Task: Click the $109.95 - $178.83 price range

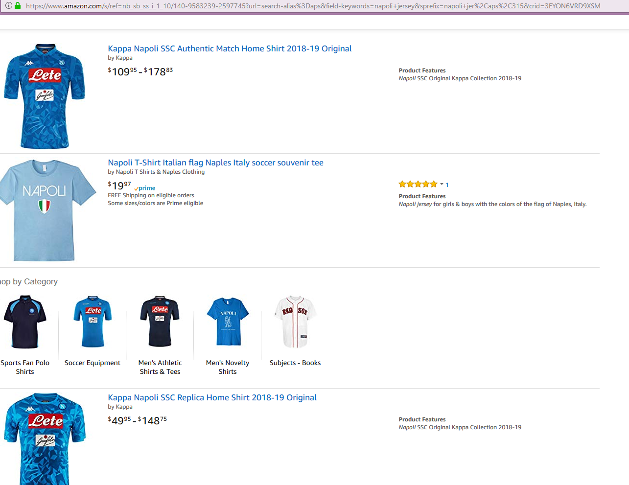Action: [140, 72]
